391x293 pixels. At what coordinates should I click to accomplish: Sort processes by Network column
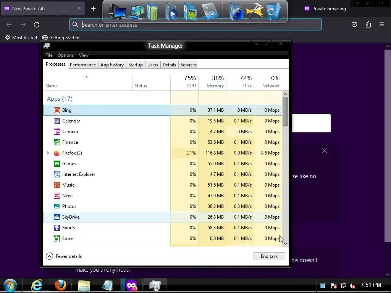click(x=268, y=82)
